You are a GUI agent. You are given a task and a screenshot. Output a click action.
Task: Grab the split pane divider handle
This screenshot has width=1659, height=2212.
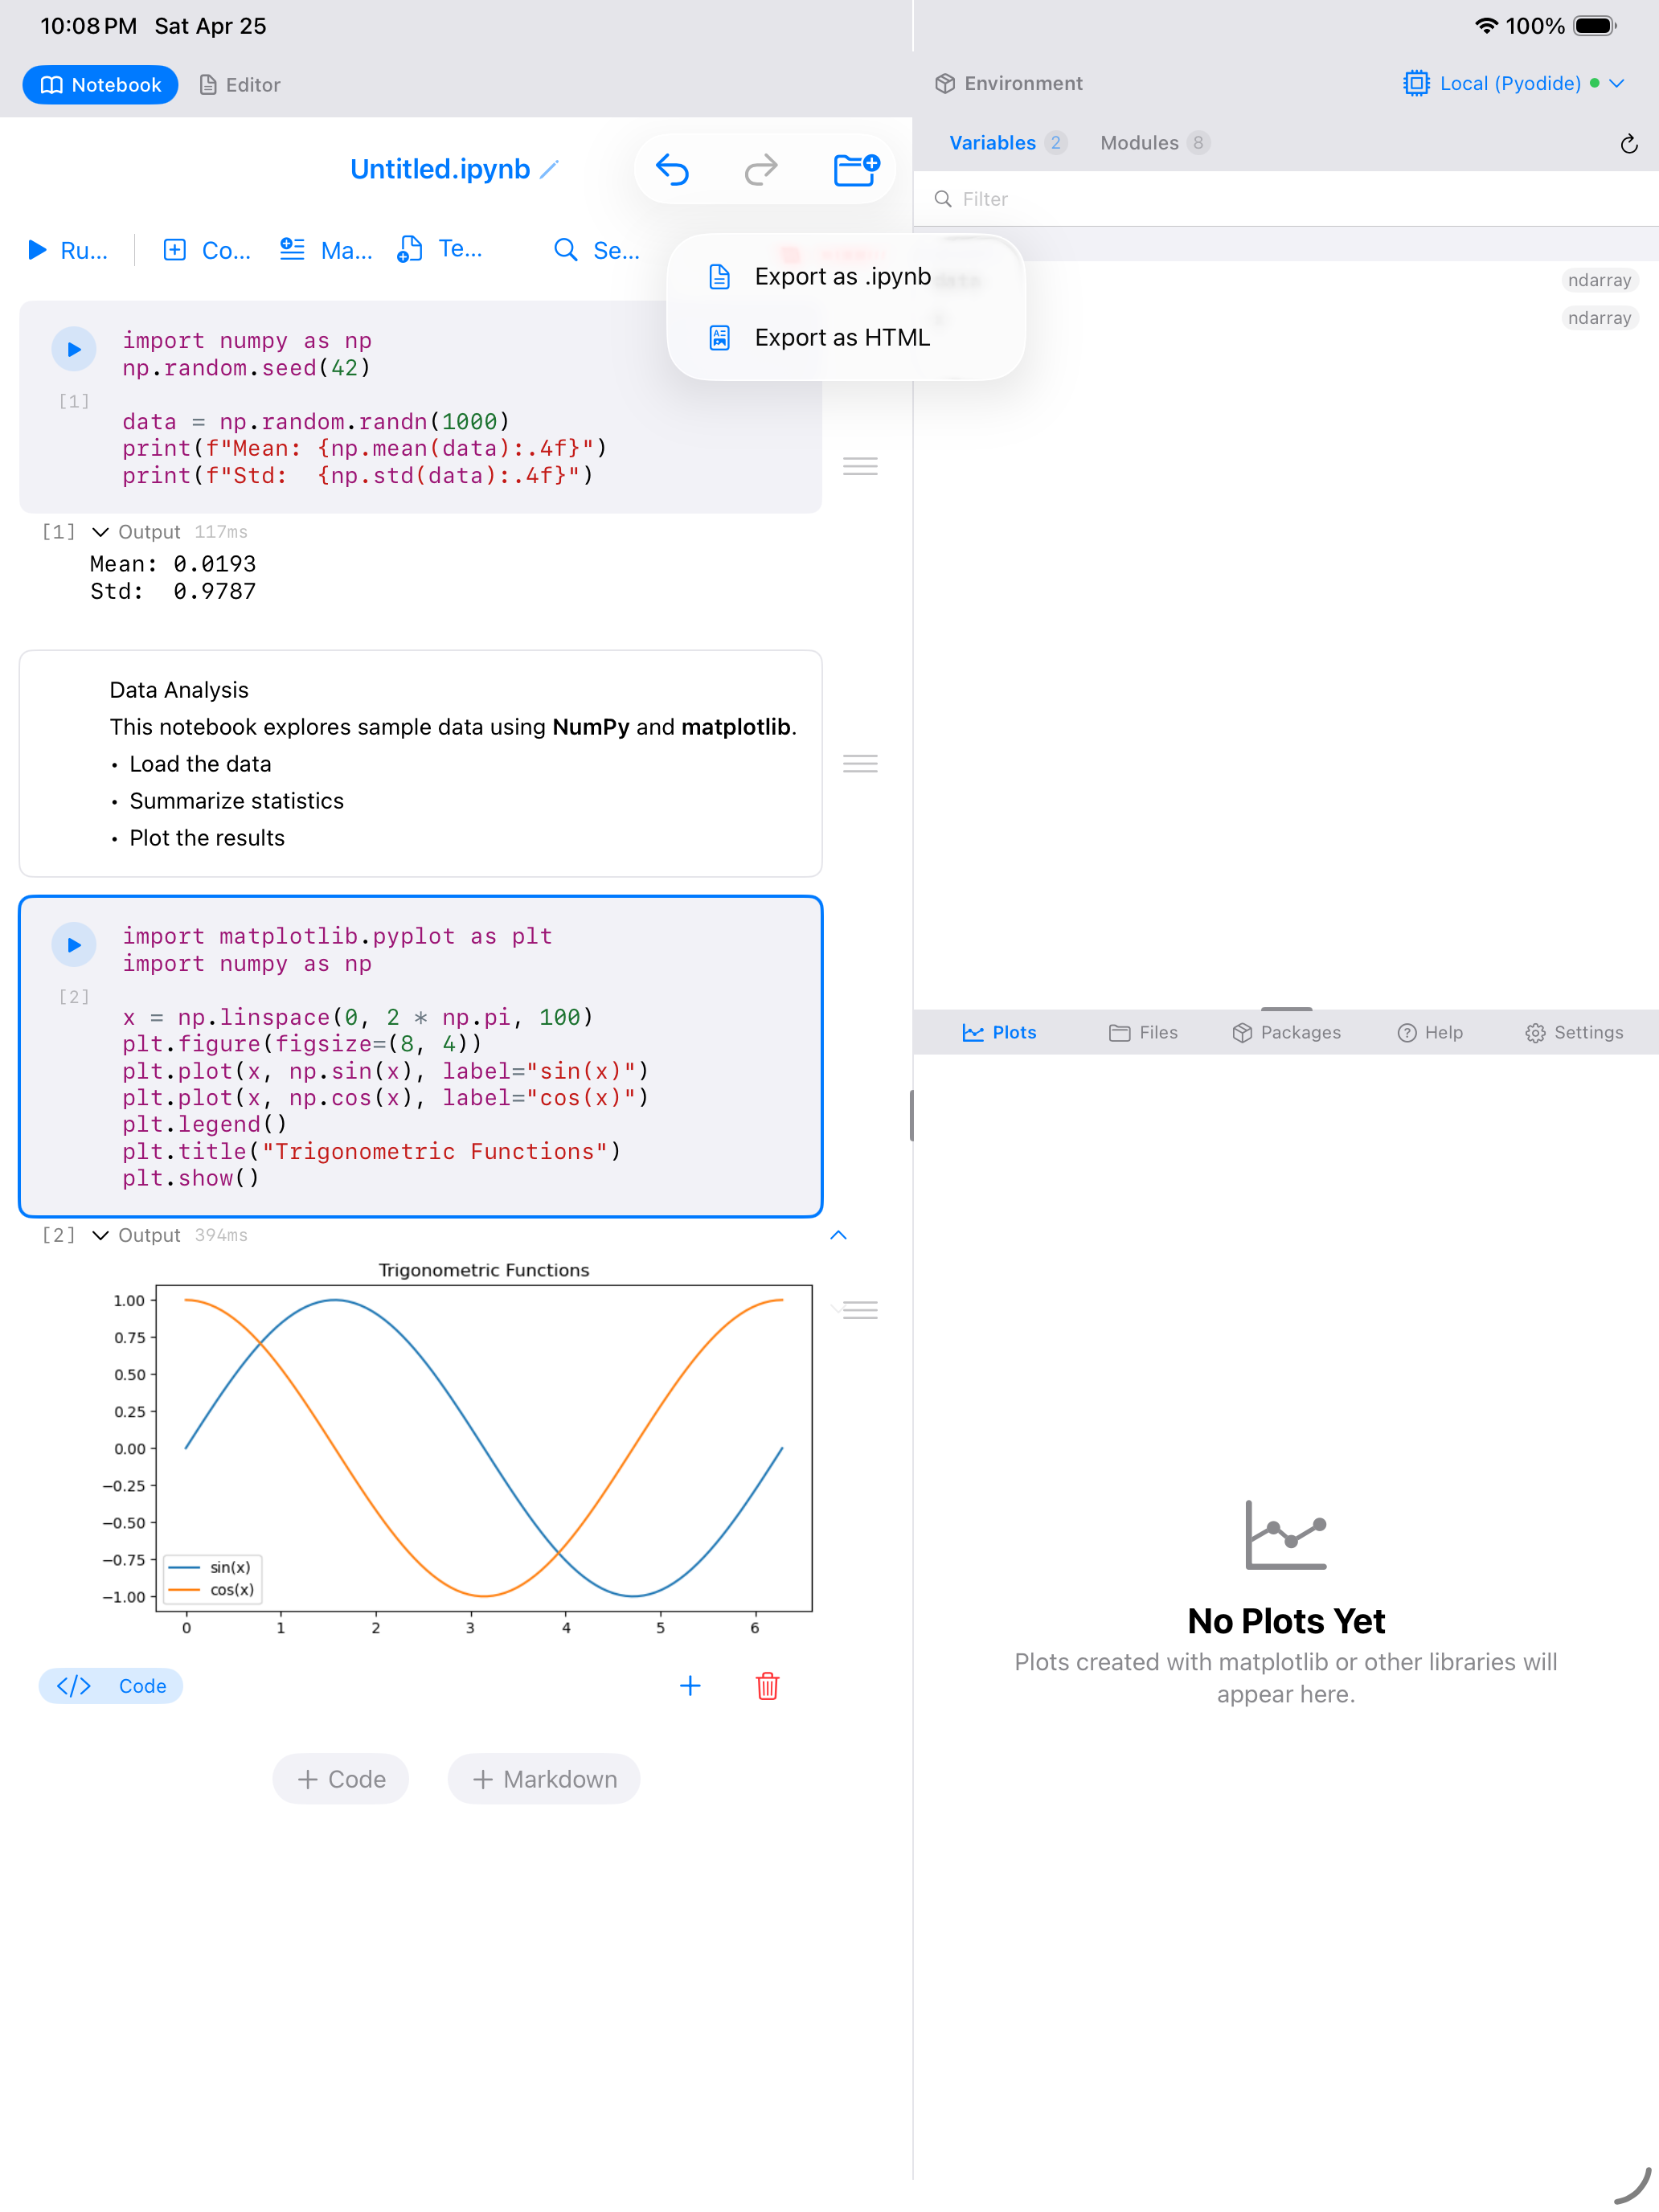(912, 1115)
